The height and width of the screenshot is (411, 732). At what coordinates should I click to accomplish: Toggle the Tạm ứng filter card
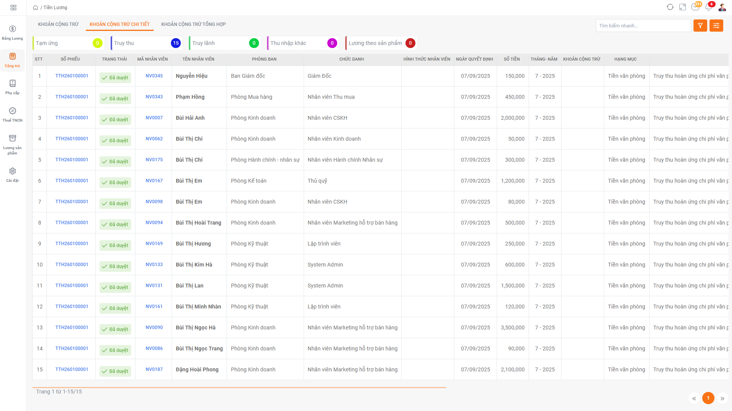click(68, 43)
